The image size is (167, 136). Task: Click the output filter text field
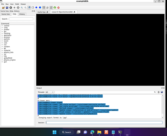[104, 92]
